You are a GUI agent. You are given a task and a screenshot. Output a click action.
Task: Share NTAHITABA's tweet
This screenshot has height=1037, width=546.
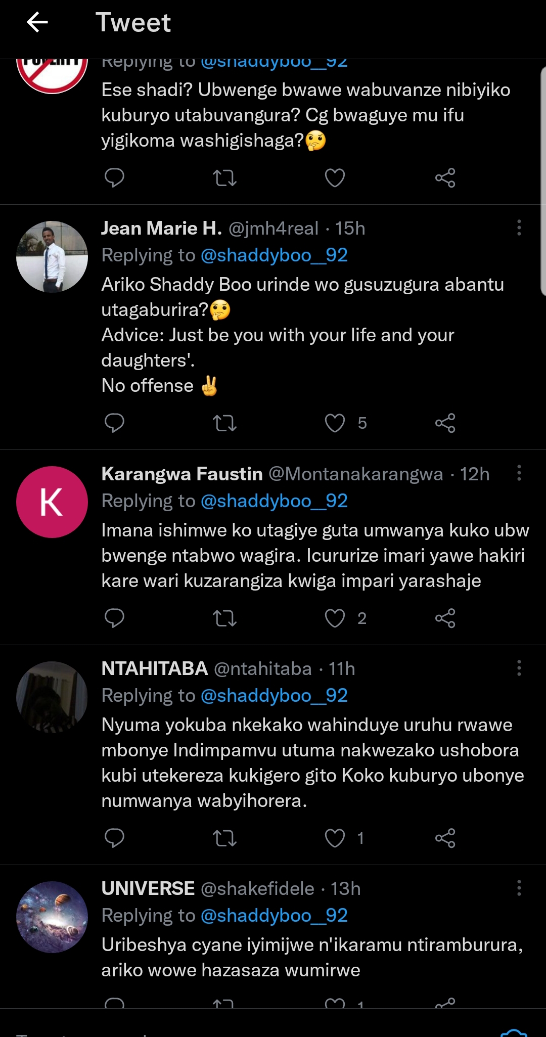tap(445, 838)
